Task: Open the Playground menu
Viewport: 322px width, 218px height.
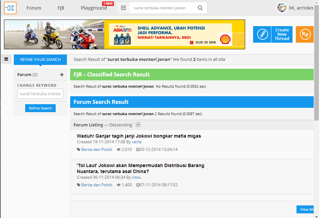Action: click(x=94, y=8)
